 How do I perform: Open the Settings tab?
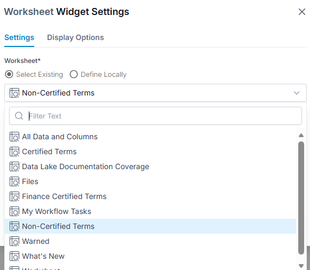click(19, 37)
